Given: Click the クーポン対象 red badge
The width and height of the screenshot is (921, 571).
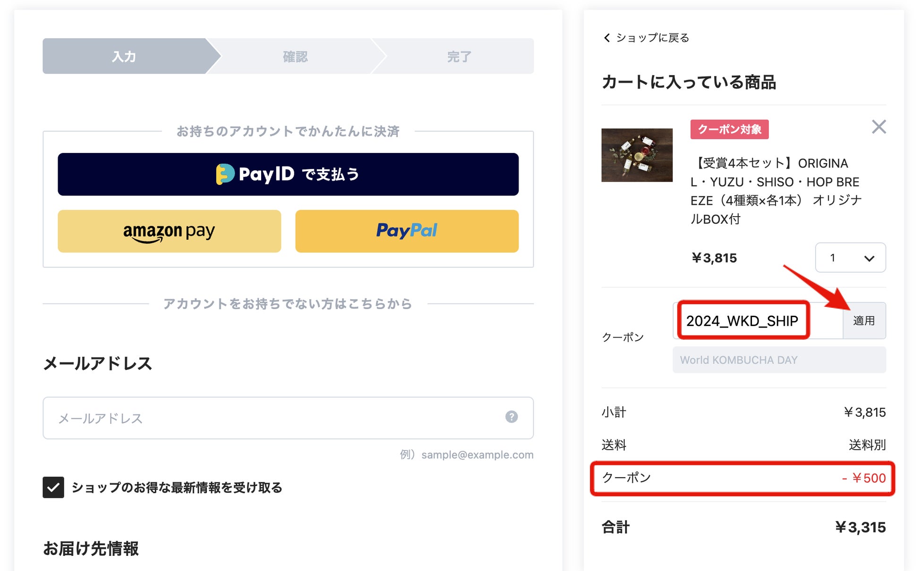Looking at the screenshot, I should [729, 129].
